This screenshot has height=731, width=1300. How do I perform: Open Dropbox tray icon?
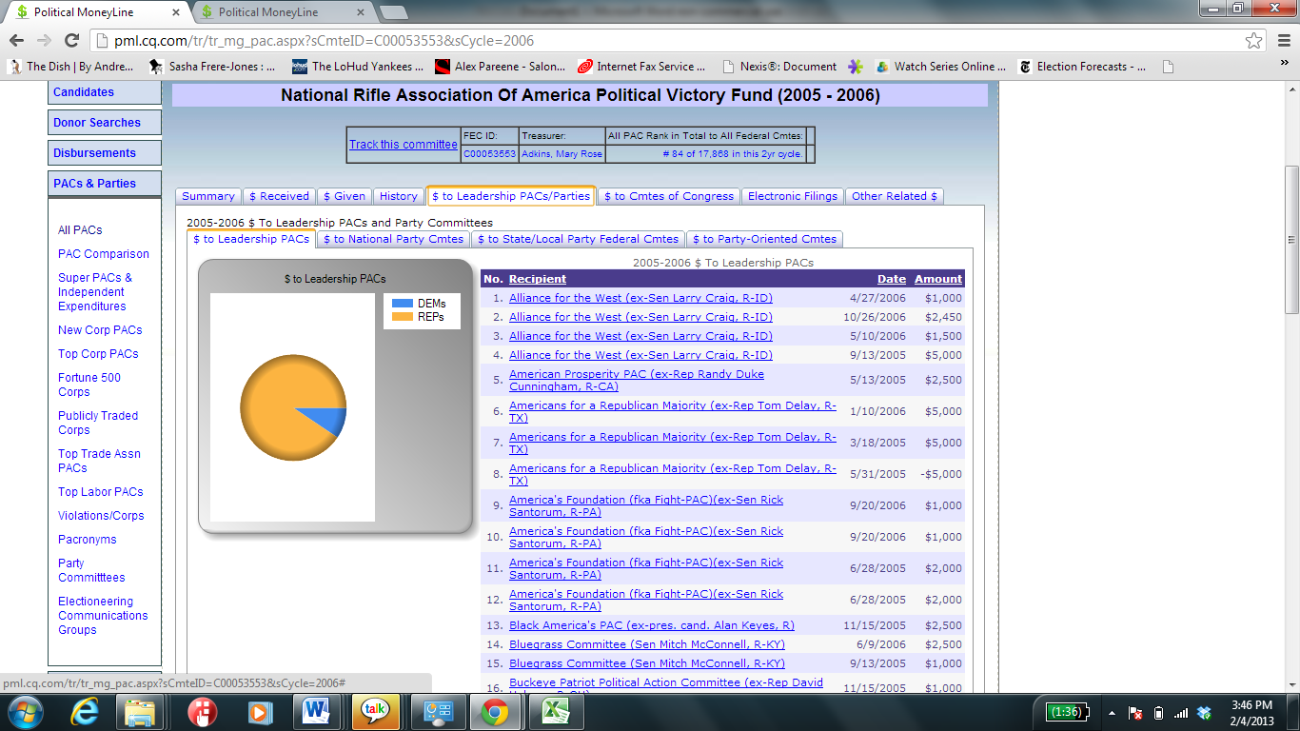[1204, 712]
